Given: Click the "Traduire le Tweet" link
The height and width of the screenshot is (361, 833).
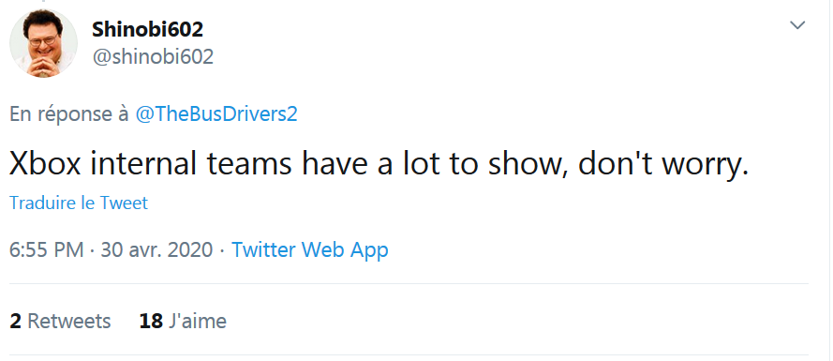Looking at the screenshot, I should coord(79,203).
